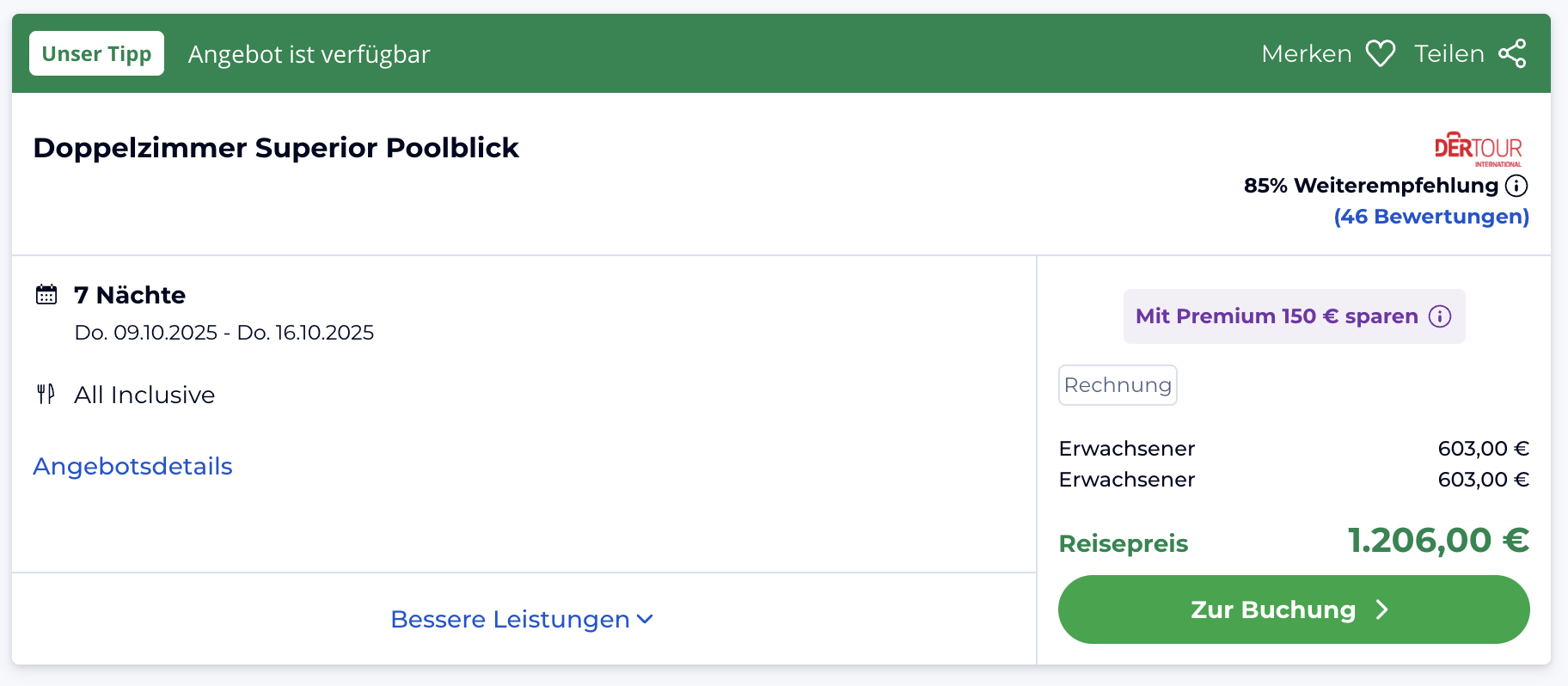Open info icon in Premium savings badge
The width and height of the screenshot is (1568, 686).
pos(1440,316)
